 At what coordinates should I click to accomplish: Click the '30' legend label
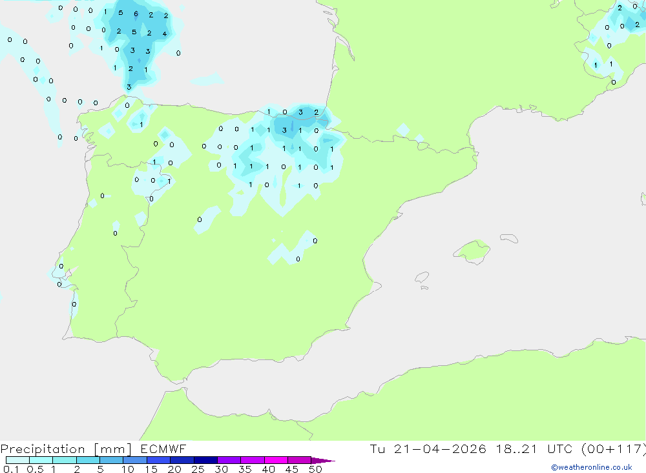pyautogui.click(x=221, y=469)
